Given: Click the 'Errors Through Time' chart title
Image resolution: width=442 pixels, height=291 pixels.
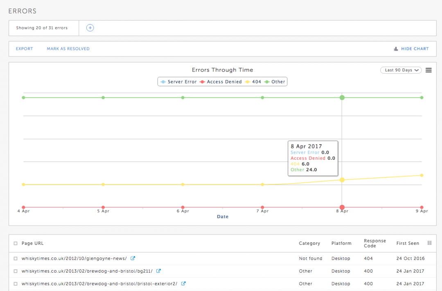Looking at the screenshot, I should point(222,70).
